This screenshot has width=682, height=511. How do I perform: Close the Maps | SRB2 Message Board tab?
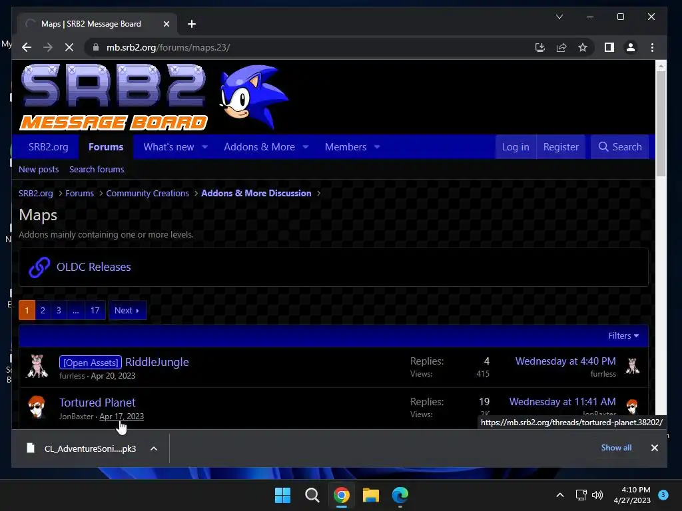coord(166,24)
